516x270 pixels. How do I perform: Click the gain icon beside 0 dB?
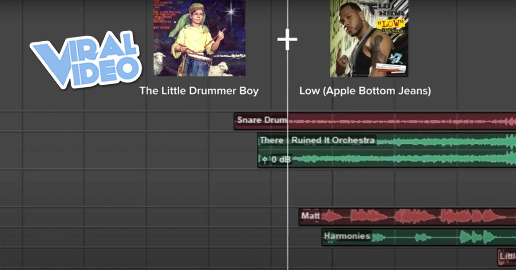(x=265, y=159)
